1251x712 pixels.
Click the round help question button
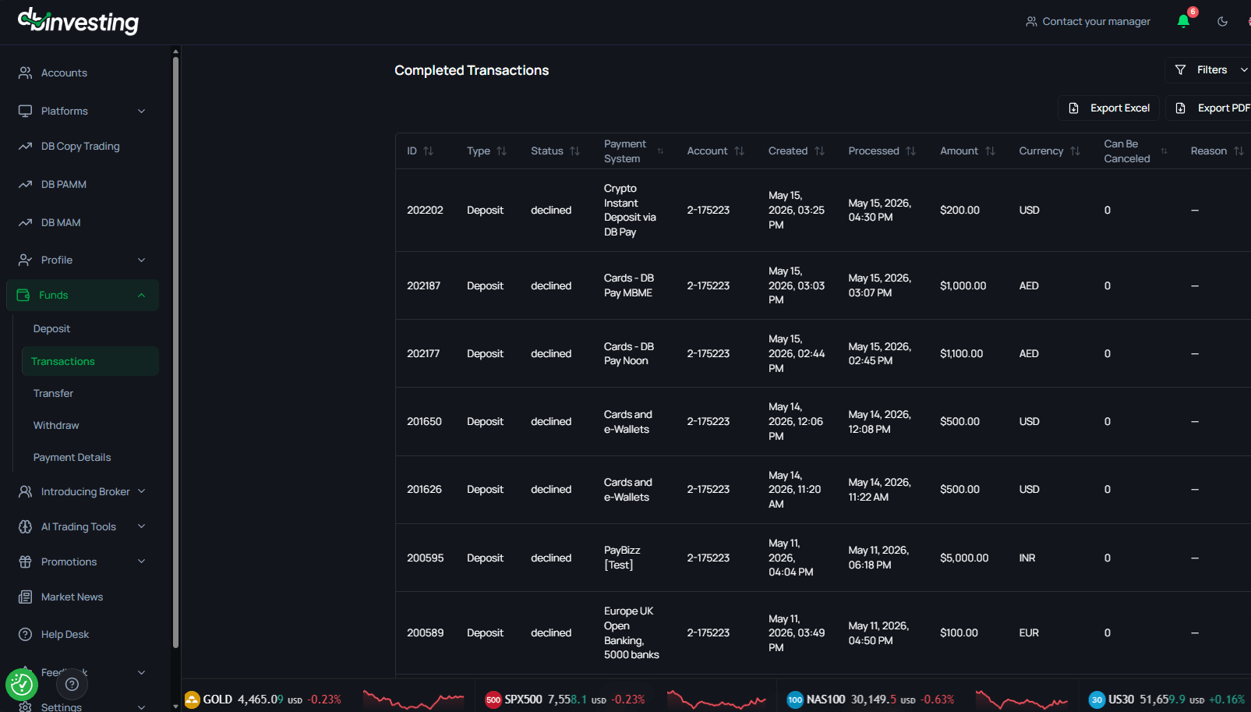[x=72, y=684]
